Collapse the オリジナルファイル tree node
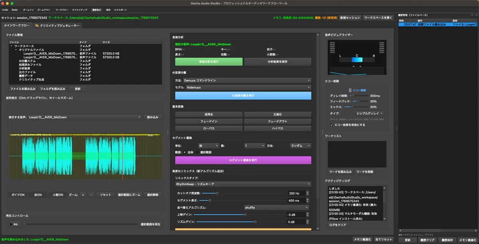 click(x=16, y=50)
